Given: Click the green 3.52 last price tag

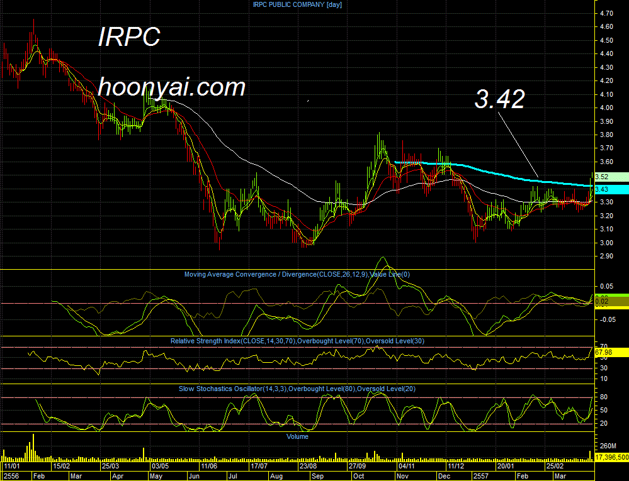Looking at the screenshot, I should 611,177.
